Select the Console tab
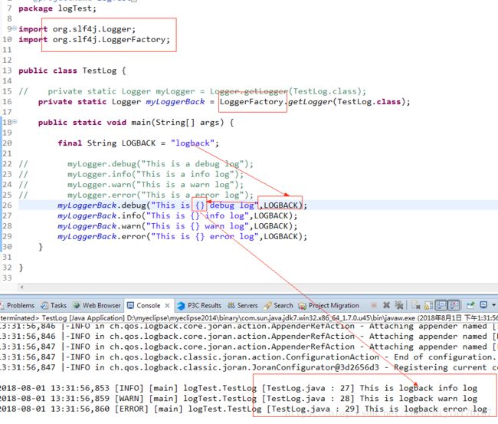The height and width of the screenshot is (424, 498). tap(148, 305)
